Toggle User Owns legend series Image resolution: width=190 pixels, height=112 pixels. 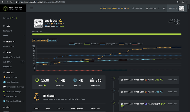[x=76, y=44]
